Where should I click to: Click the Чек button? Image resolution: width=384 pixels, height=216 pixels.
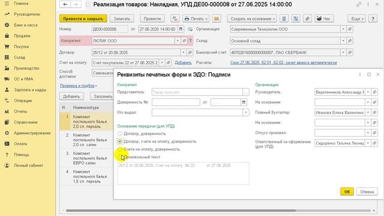tap(324, 19)
